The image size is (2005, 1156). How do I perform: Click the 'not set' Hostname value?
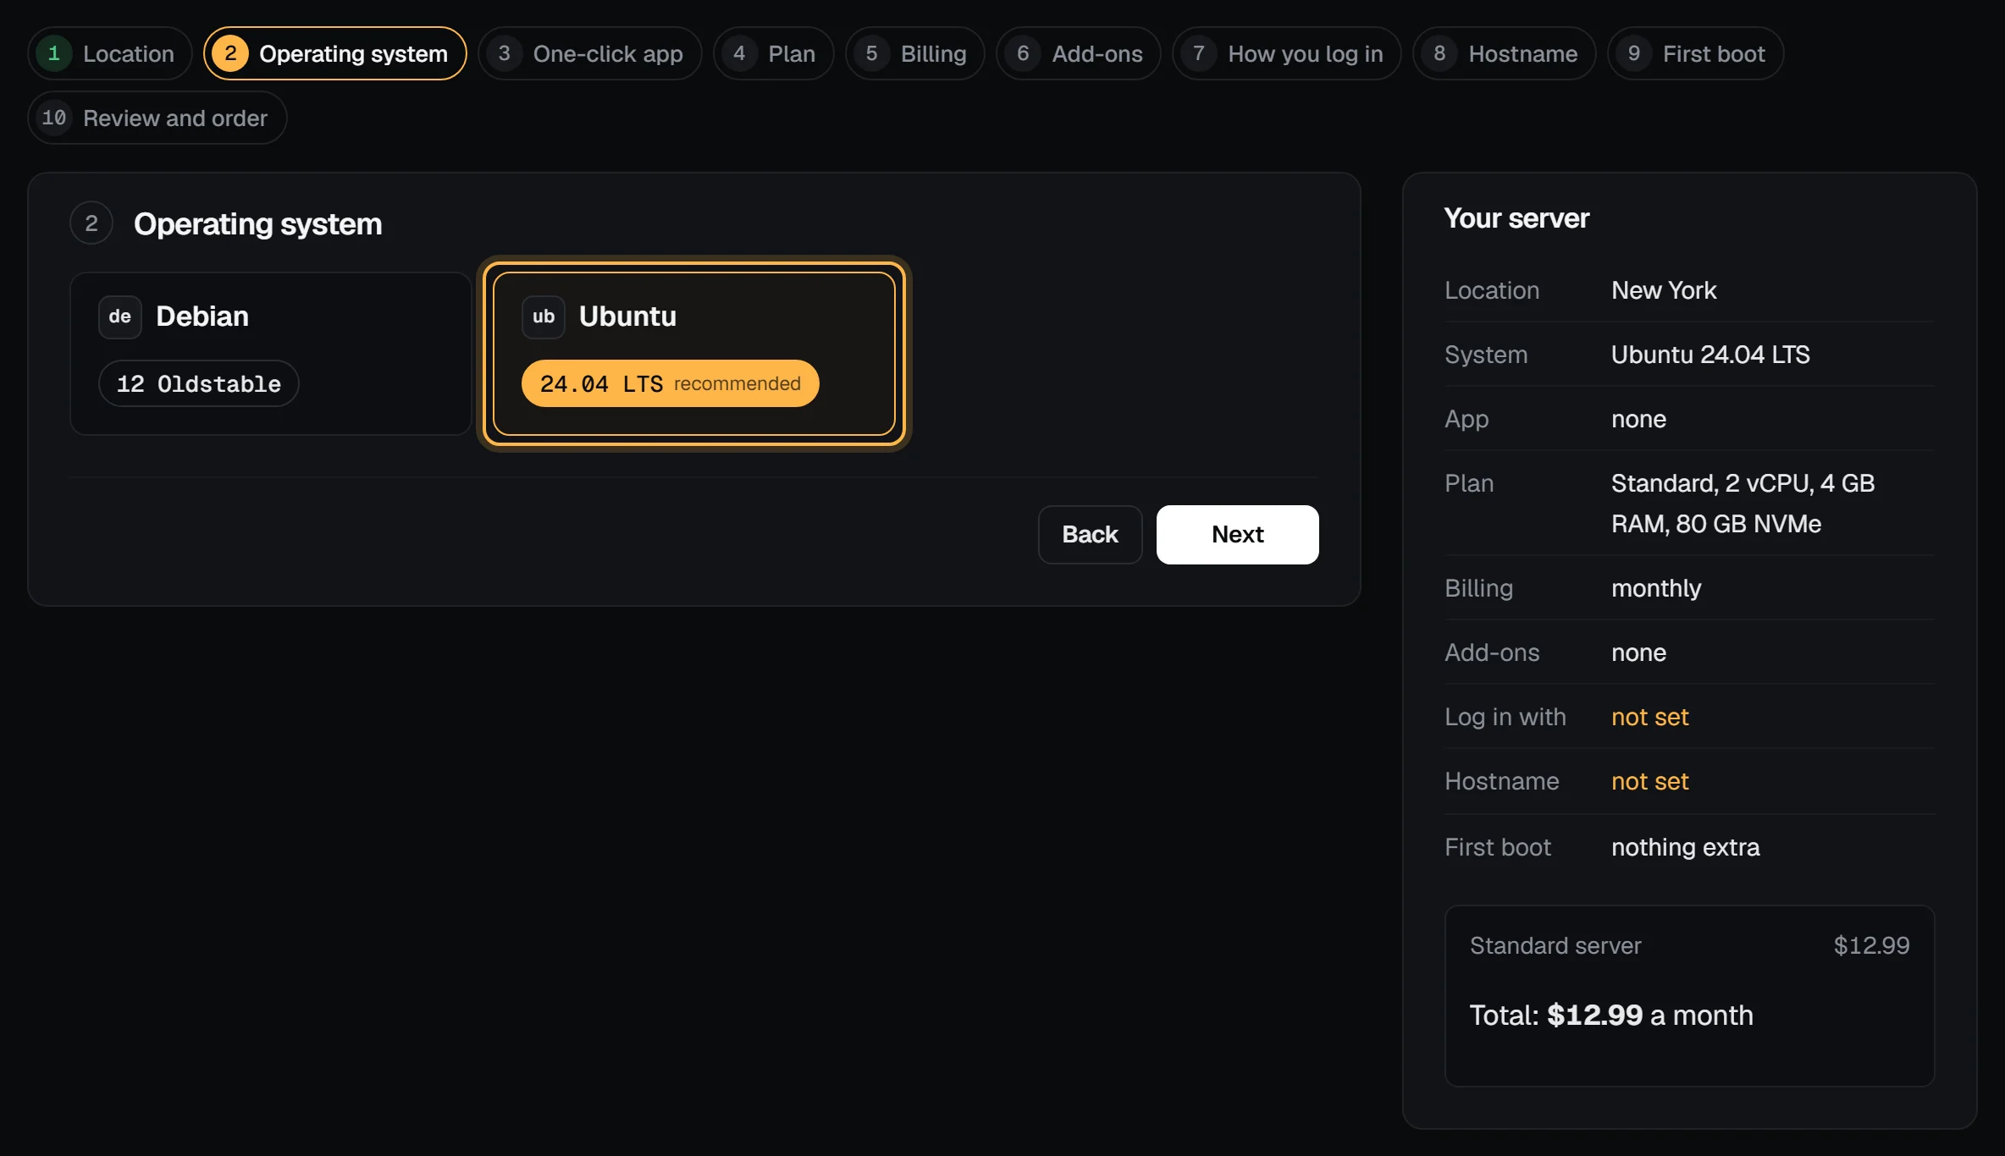[1649, 781]
